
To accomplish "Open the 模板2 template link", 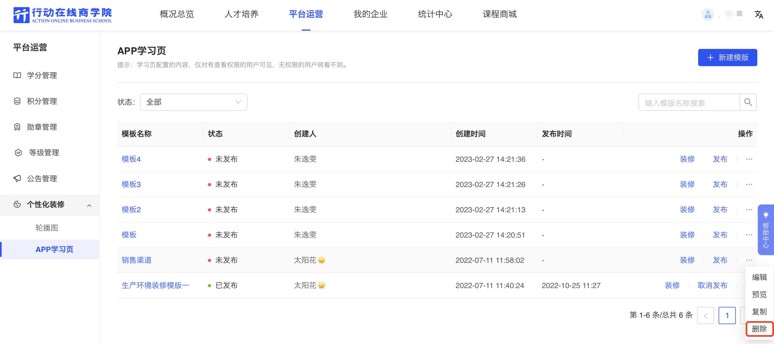I will click(131, 210).
